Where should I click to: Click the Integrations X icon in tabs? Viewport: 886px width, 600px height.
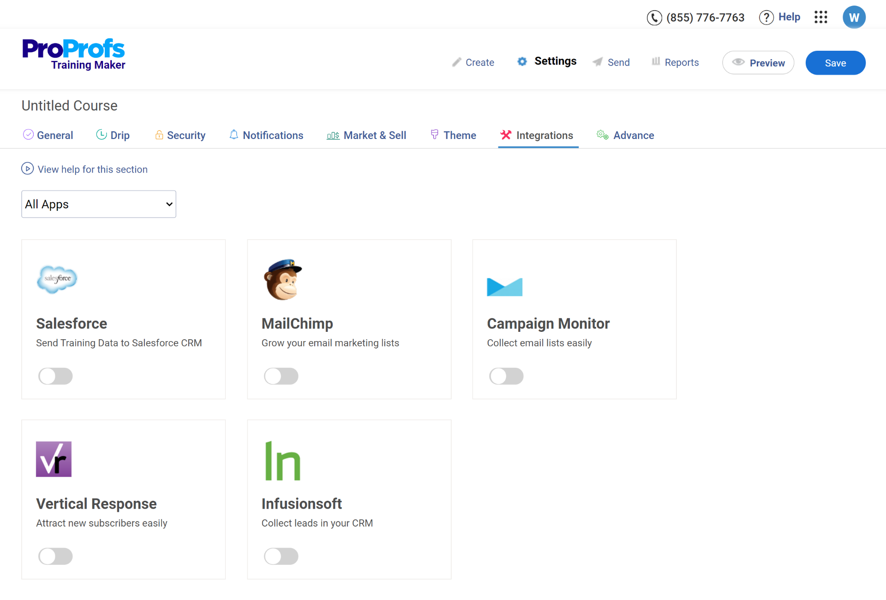pyautogui.click(x=506, y=135)
